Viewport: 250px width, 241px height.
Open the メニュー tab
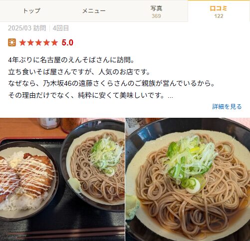point(94,11)
